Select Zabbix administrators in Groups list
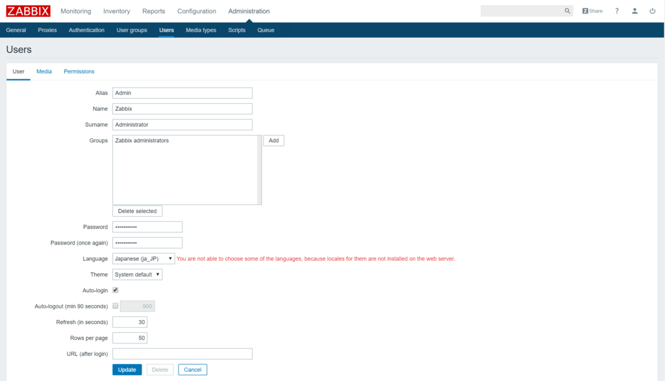 [x=142, y=141]
